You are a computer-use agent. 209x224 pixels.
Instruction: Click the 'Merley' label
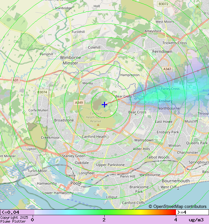coord(88,83)
